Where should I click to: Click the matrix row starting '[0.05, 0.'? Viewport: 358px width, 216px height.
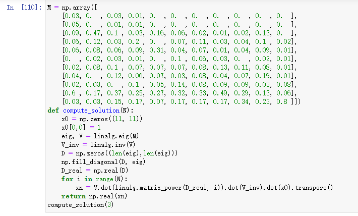click(180, 24)
